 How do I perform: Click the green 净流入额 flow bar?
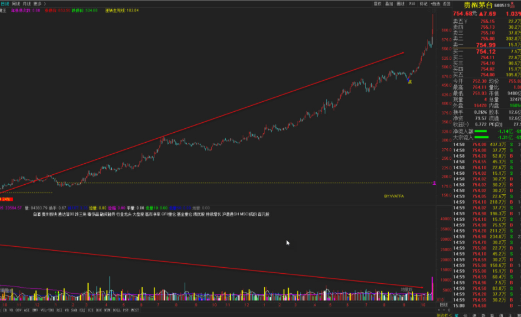481,131
